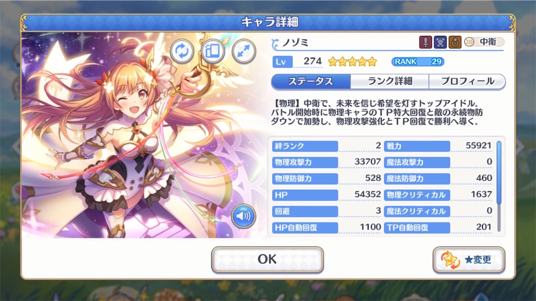Screen dimensions: 536x301
Task: Click the stats list scrollbar
Action: point(499,187)
